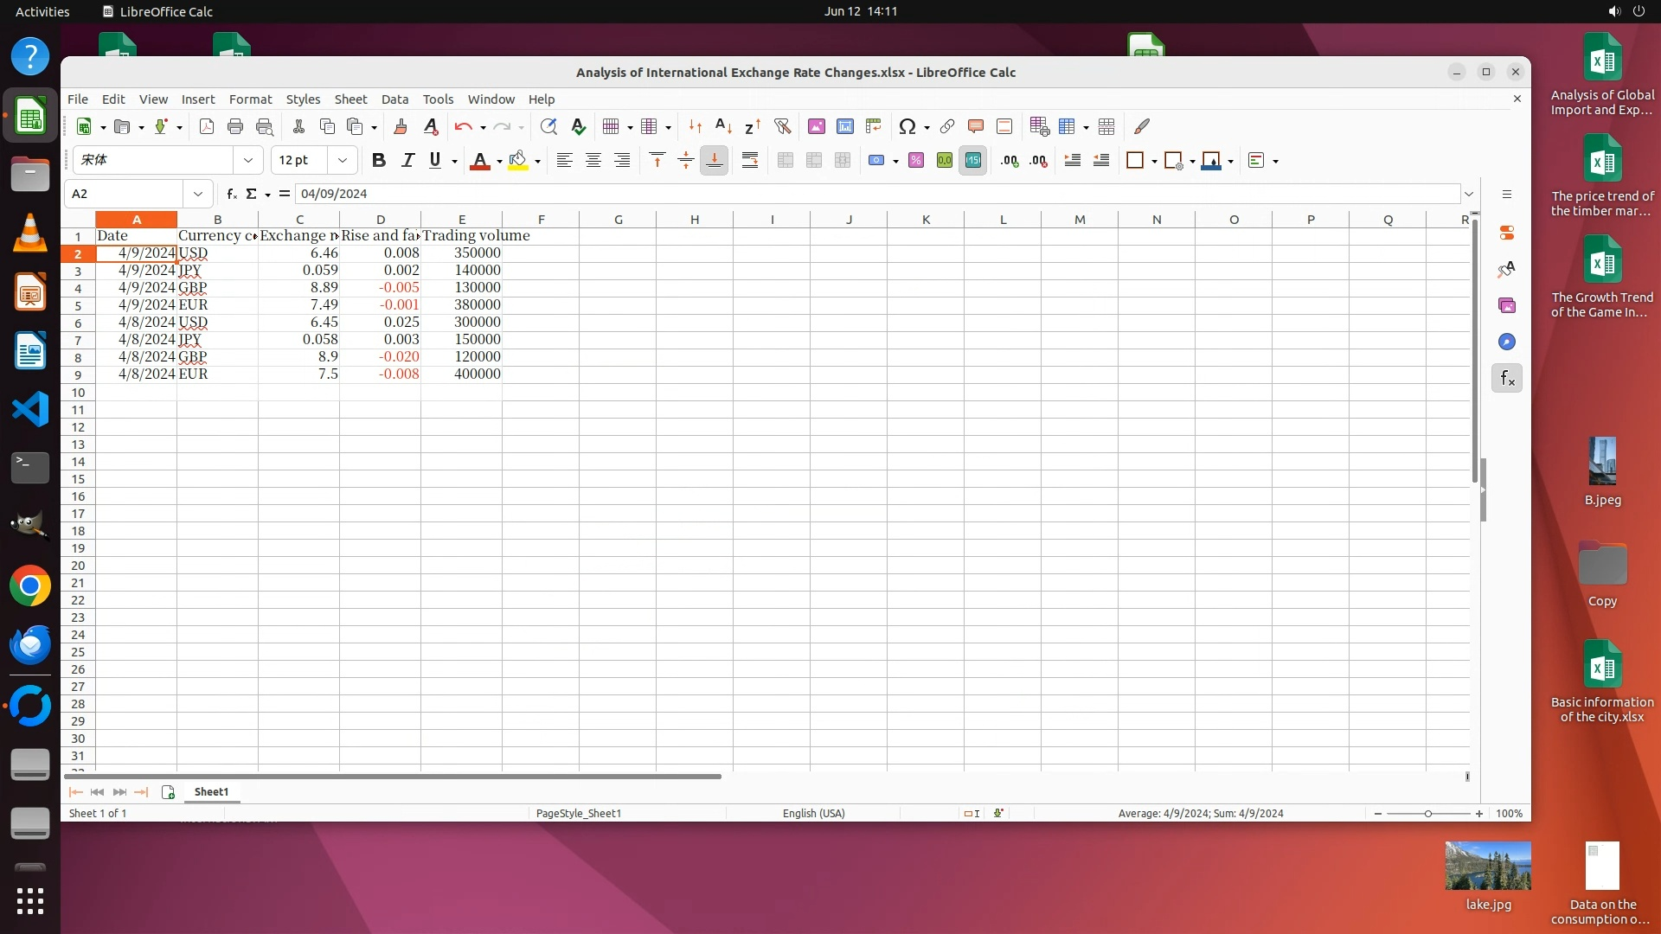Open the Insert Chart tool
The image size is (1661, 934).
(844, 126)
